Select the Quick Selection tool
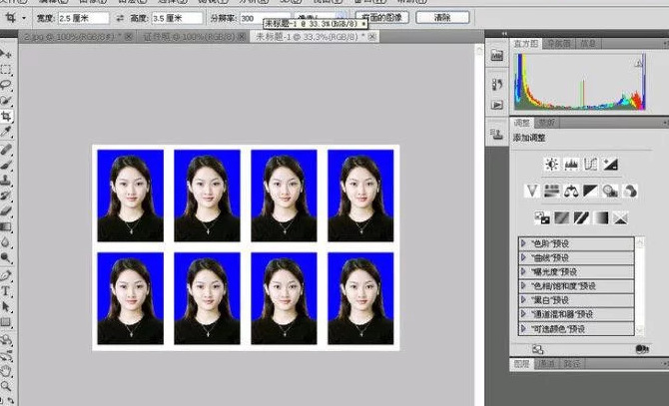The image size is (669, 406). 6,101
